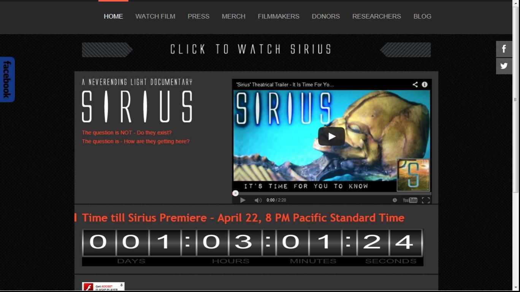This screenshot has height=292, width=520.
Task: Click the large white SIRIUS logo
Action: click(137, 107)
